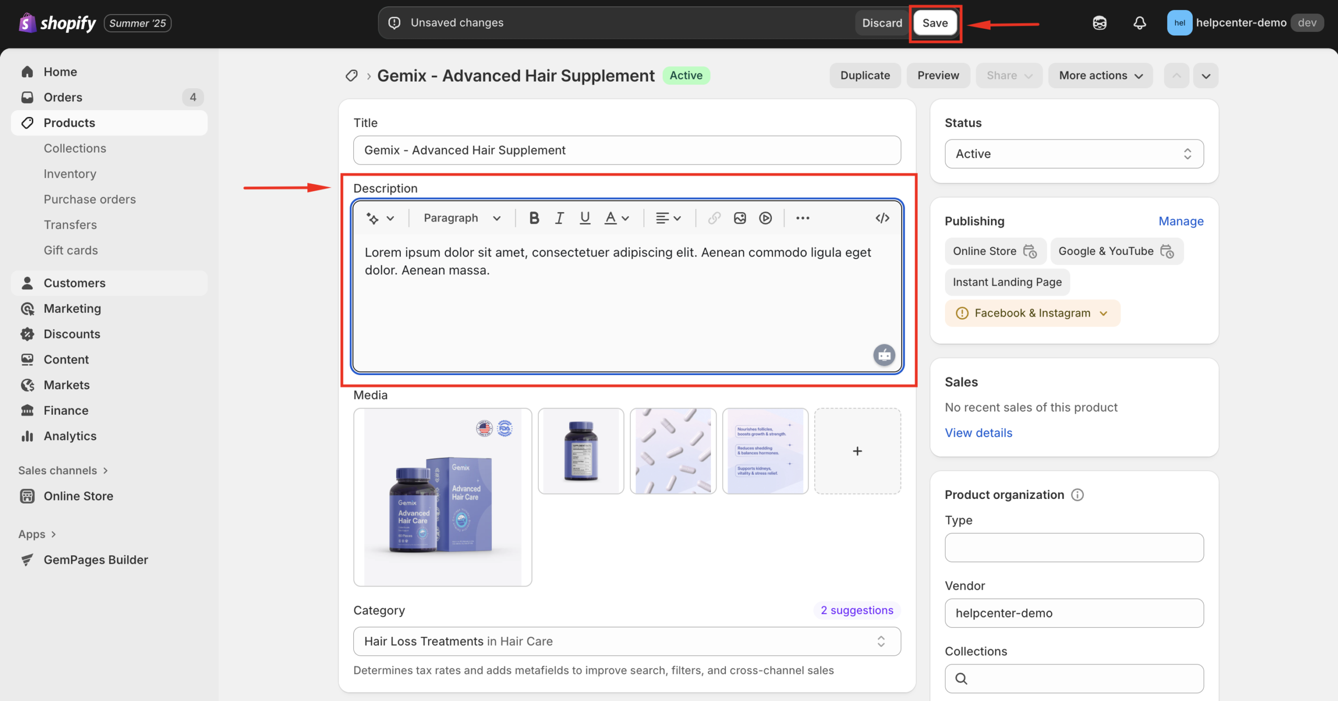This screenshot has width=1338, height=701.
Task: Toggle bold formatting in description toolbar
Action: click(534, 218)
